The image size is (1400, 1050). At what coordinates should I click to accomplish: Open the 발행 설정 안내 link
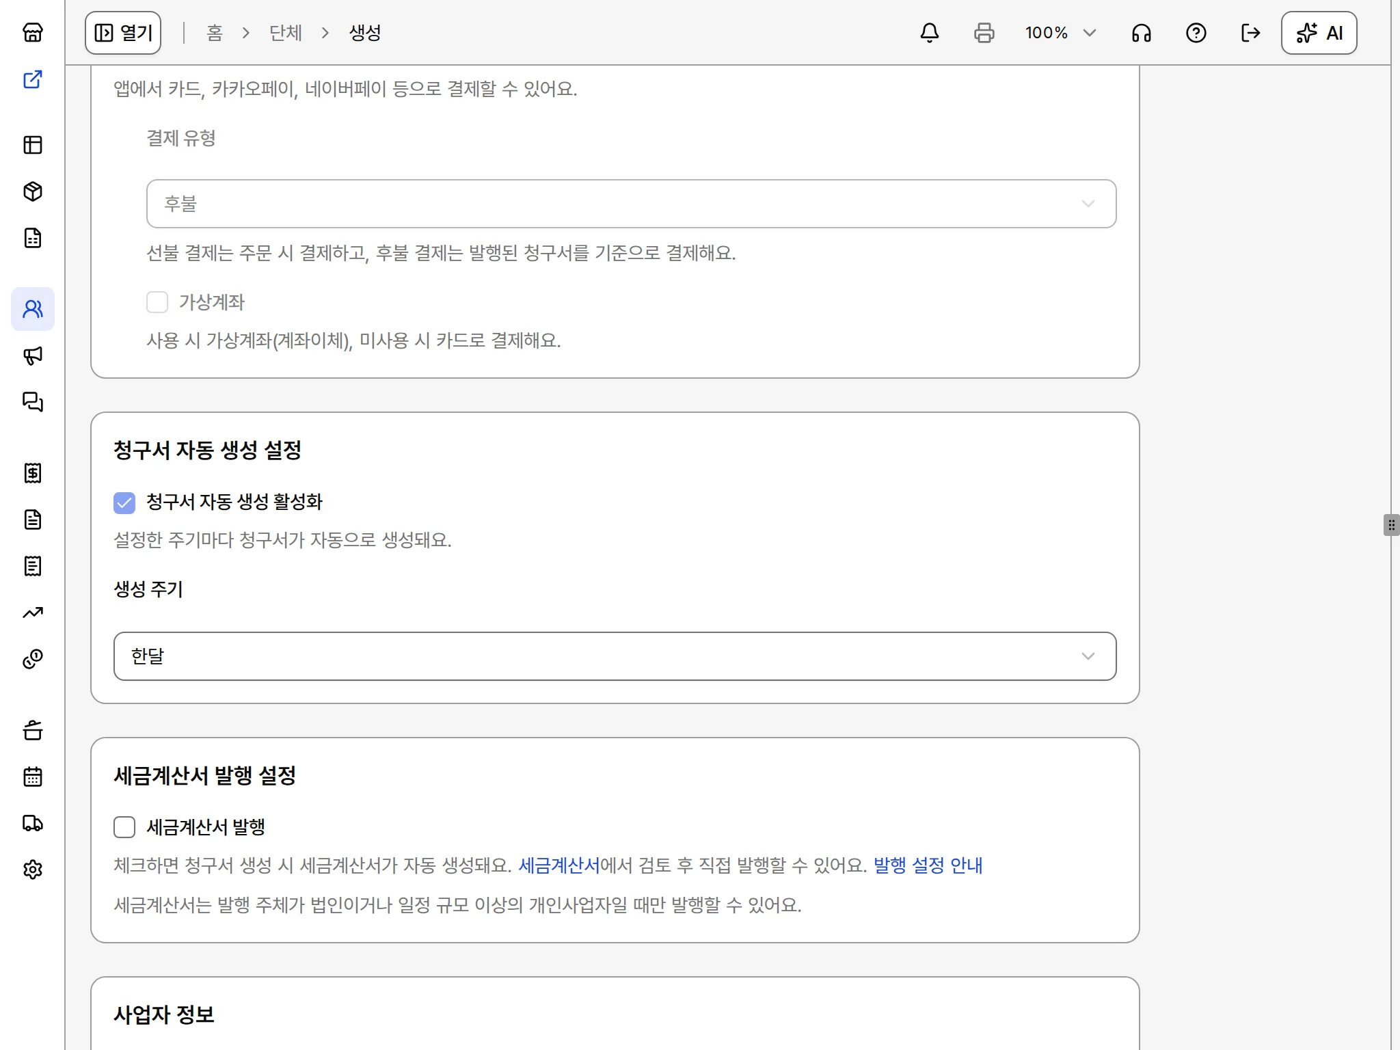pos(928,865)
